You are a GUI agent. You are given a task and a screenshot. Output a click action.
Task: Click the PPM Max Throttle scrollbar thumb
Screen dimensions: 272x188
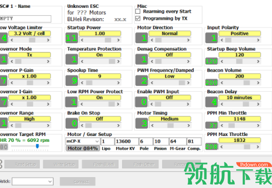coord(247,147)
